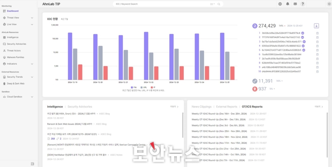Expand the Live View chevron
Image resolution: width=332 pixels, height=167 pixels.
32,24
